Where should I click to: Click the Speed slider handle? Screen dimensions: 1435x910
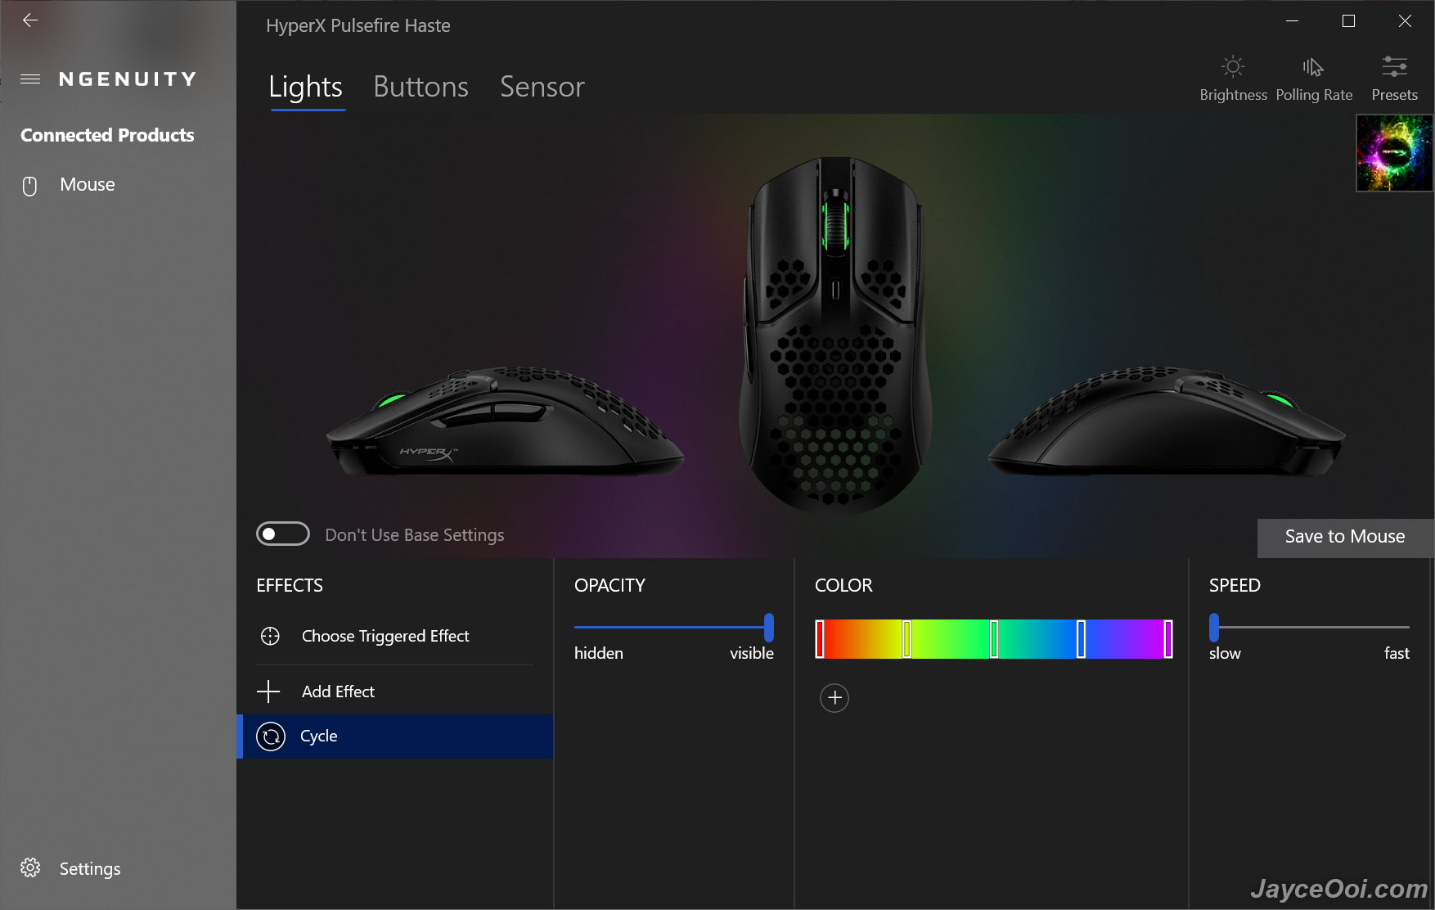1214,628
